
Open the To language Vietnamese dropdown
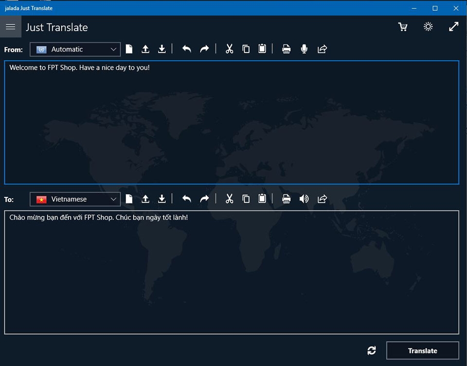point(75,199)
